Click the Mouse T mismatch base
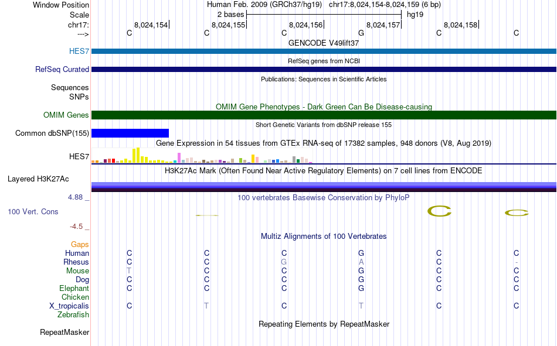This screenshot has width=557, height=346. coord(129,270)
